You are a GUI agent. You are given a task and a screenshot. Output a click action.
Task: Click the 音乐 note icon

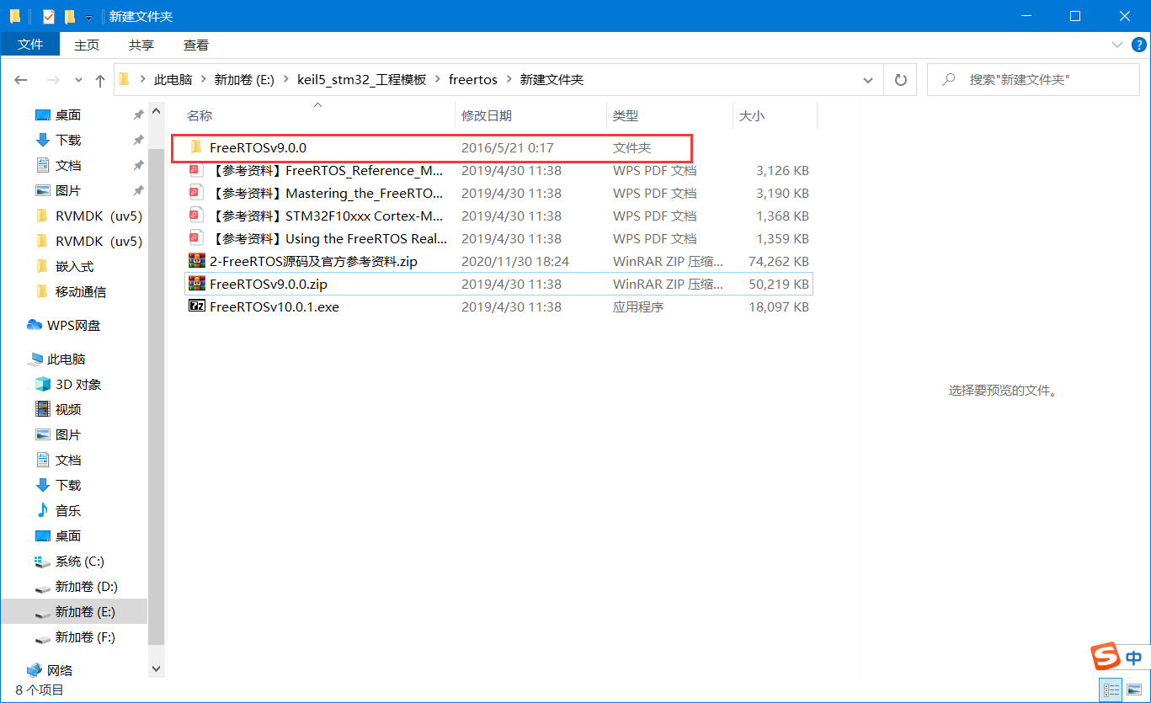[x=43, y=510]
